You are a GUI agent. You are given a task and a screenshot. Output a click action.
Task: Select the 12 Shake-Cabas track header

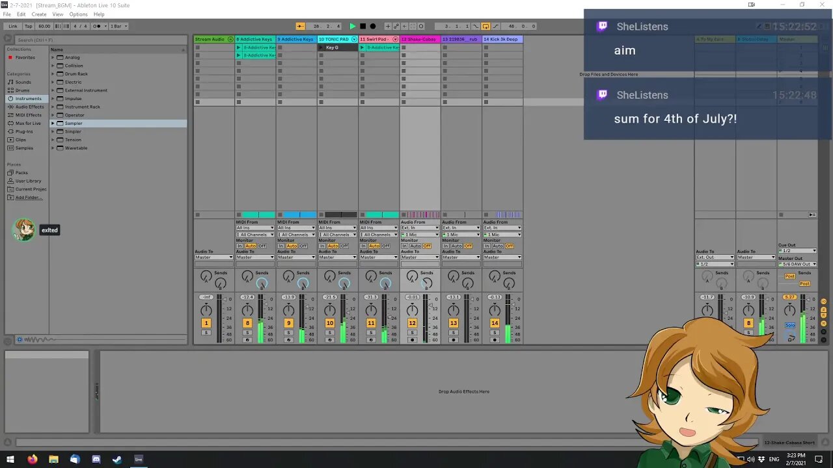pos(420,39)
